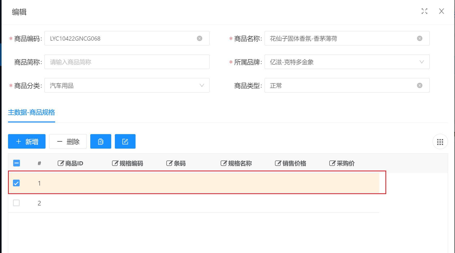The height and width of the screenshot is (253, 455).
Task: Uncheck the row 1 checkbox
Action: [x=16, y=183]
